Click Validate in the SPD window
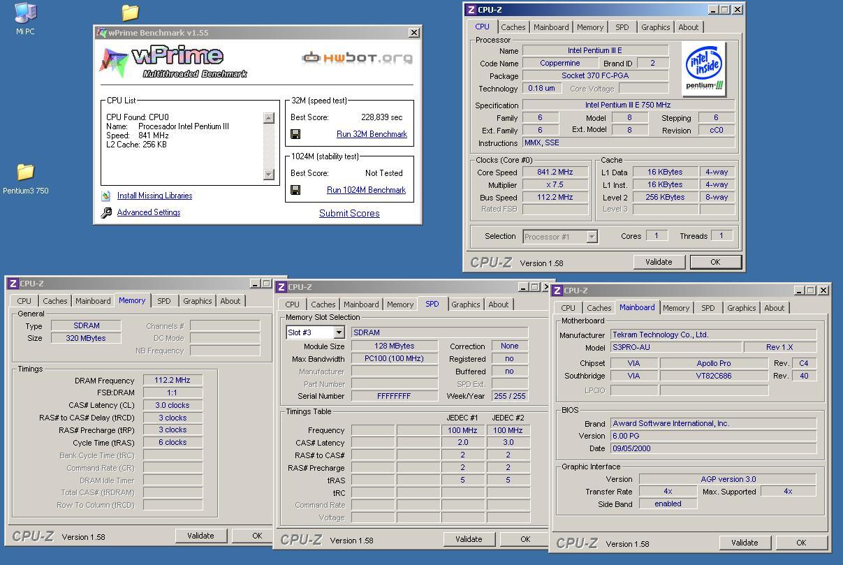 click(469, 539)
